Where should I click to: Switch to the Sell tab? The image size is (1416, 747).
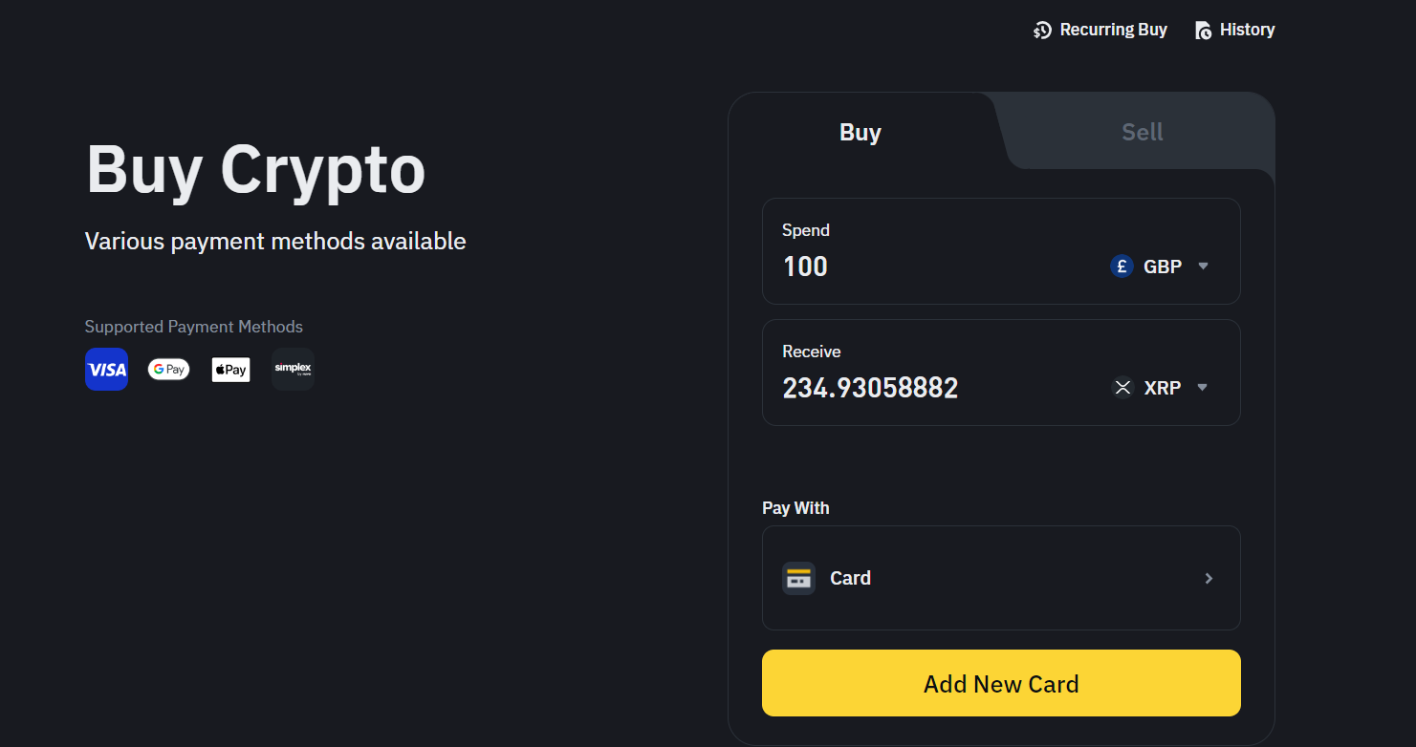tap(1142, 133)
